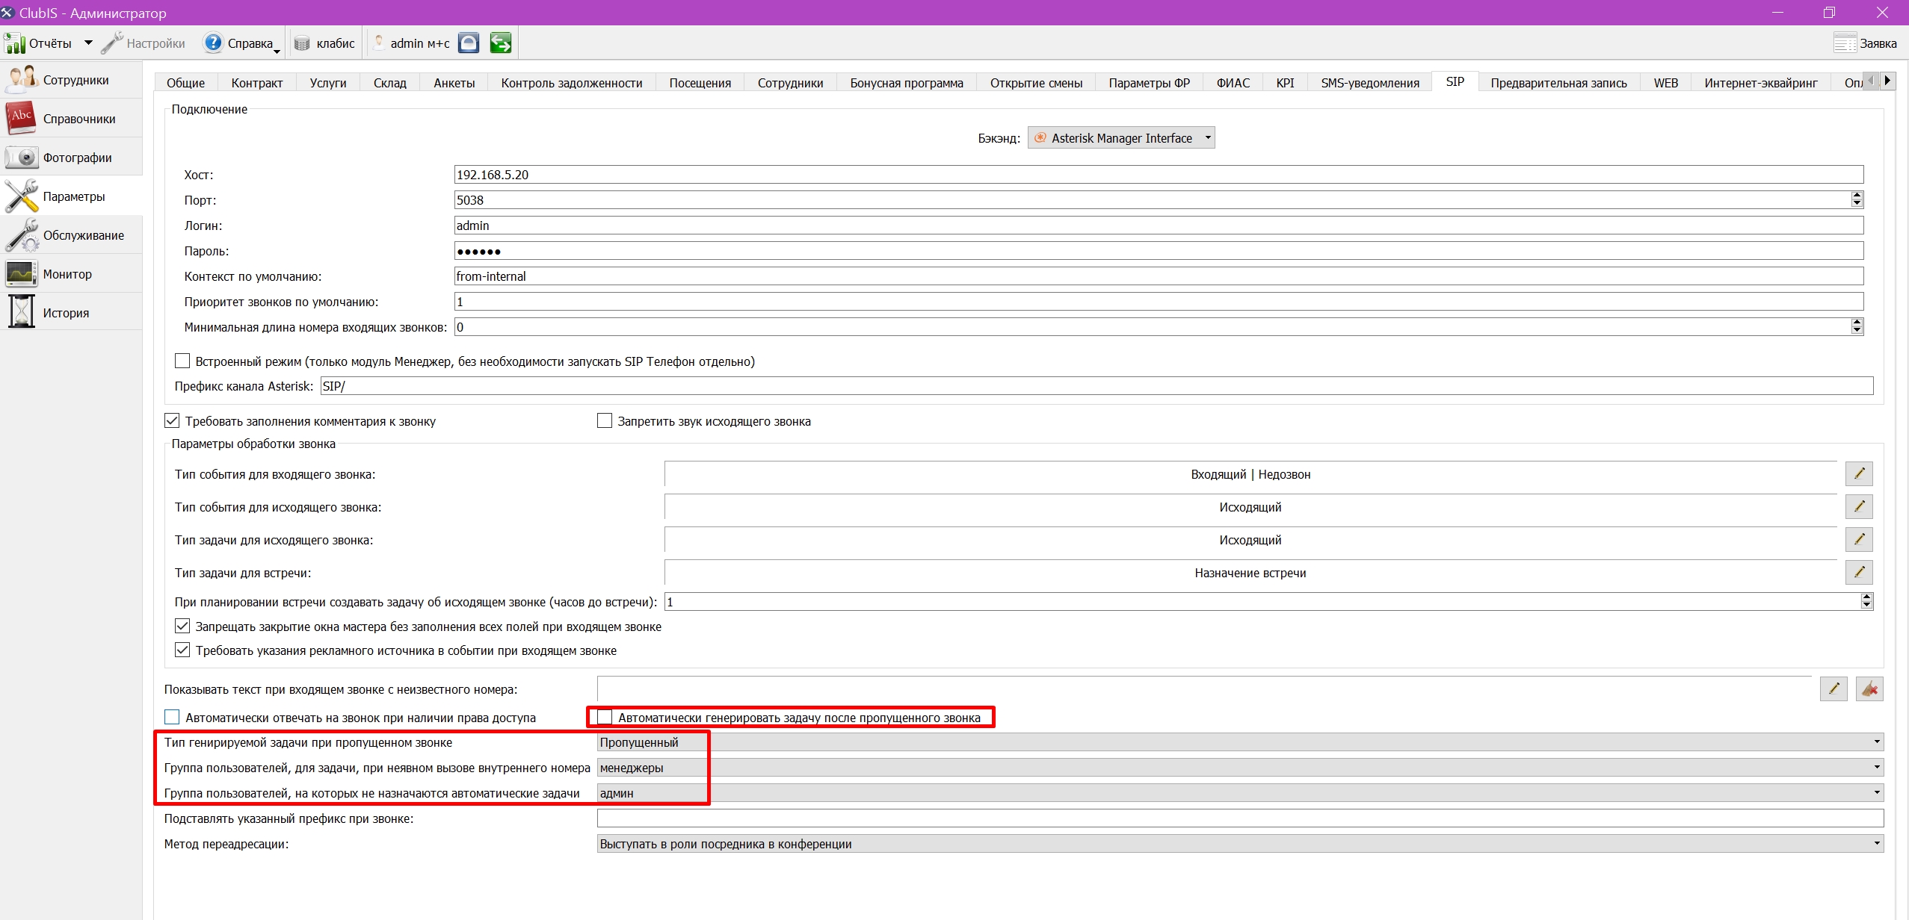
Task: Open the Метод переадресации dropdown
Action: 1240,844
